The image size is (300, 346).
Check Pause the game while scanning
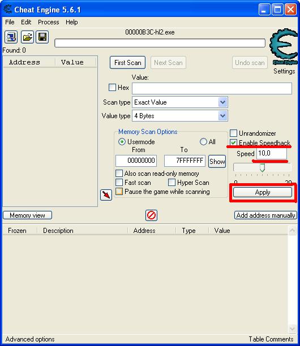[x=119, y=191]
